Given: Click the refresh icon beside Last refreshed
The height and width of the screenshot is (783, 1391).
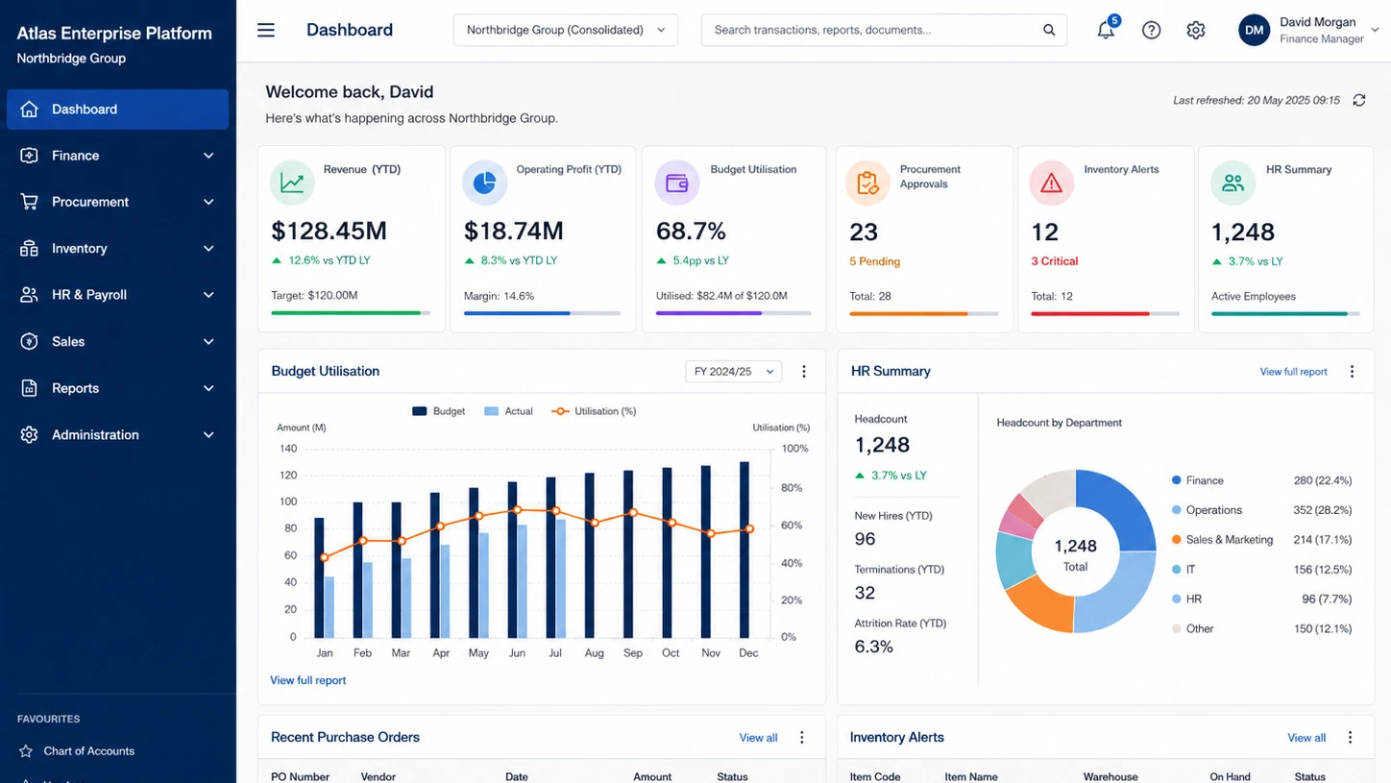Looking at the screenshot, I should coord(1358,100).
